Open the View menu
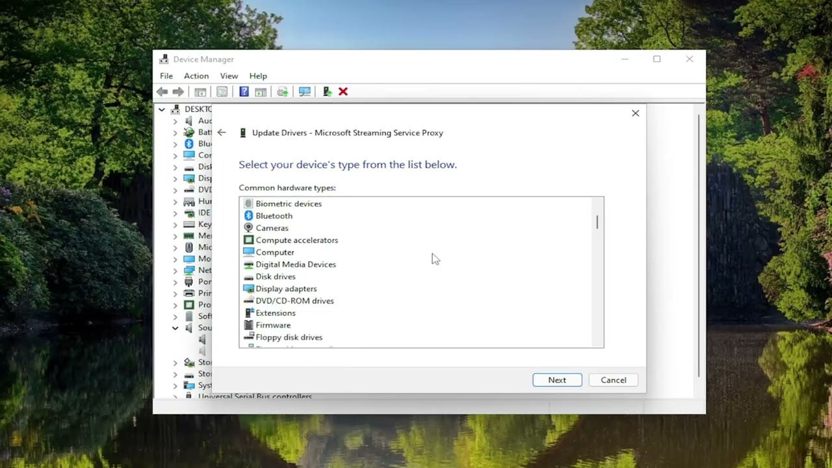 coord(229,76)
